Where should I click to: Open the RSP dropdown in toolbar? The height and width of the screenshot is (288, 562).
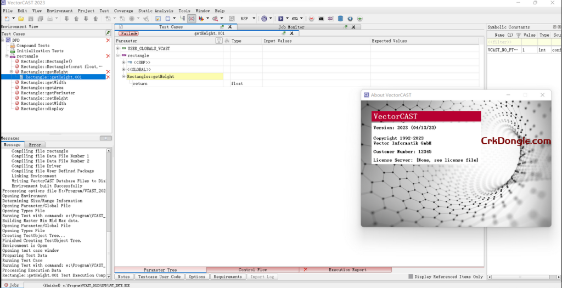(x=254, y=19)
